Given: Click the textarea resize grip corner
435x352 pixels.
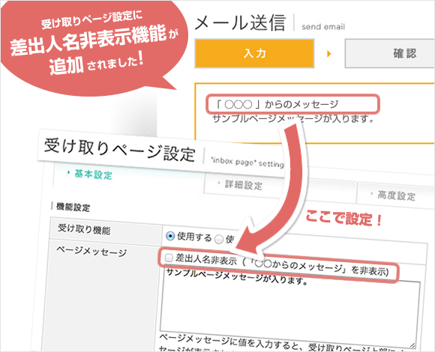Looking at the screenshot, I should click(412, 345).
